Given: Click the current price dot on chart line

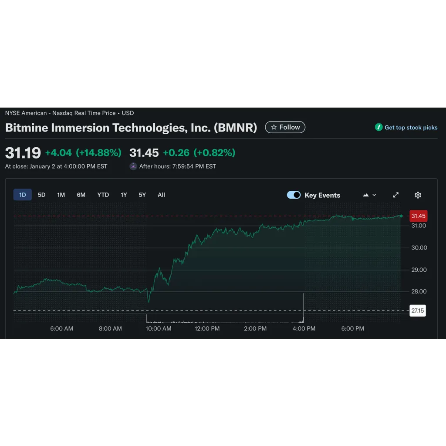Looking at the screenshot, I should [x=401, y=216].
